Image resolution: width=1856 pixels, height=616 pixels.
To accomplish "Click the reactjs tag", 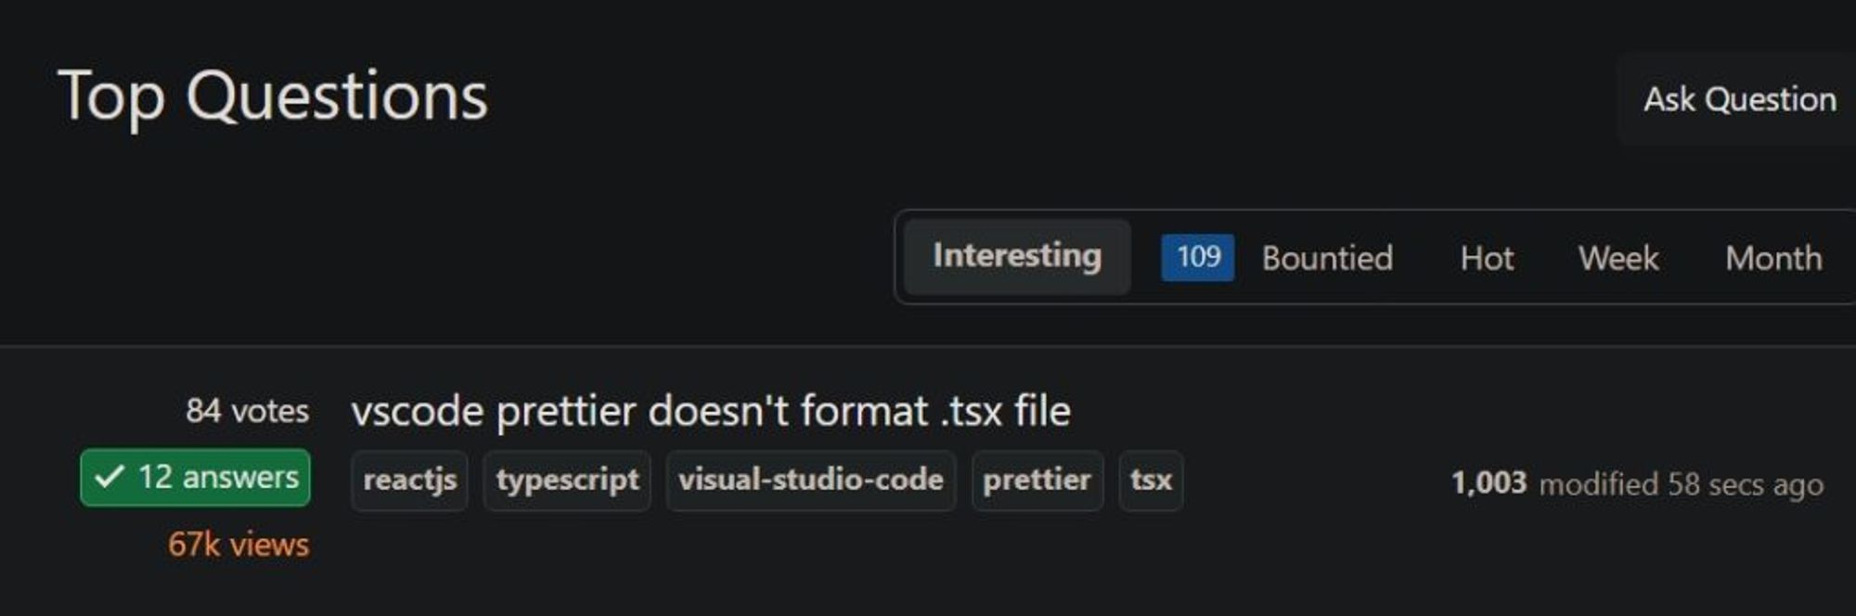I will [408, 480].
